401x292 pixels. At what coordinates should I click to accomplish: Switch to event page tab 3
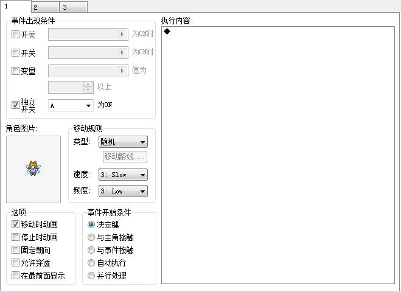tap(74, 7)
